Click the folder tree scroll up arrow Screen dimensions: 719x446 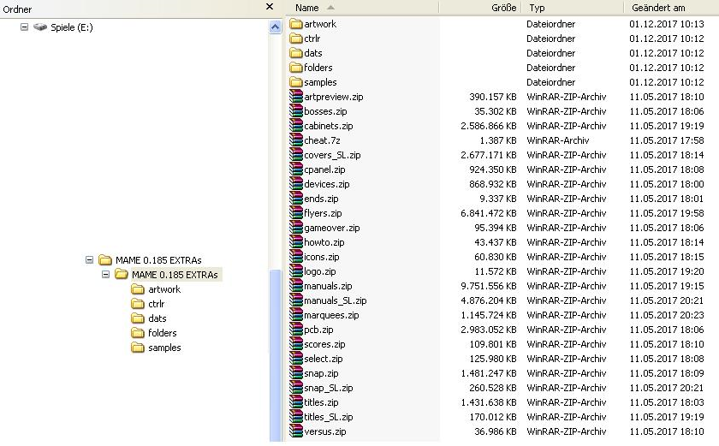point(275,27)
